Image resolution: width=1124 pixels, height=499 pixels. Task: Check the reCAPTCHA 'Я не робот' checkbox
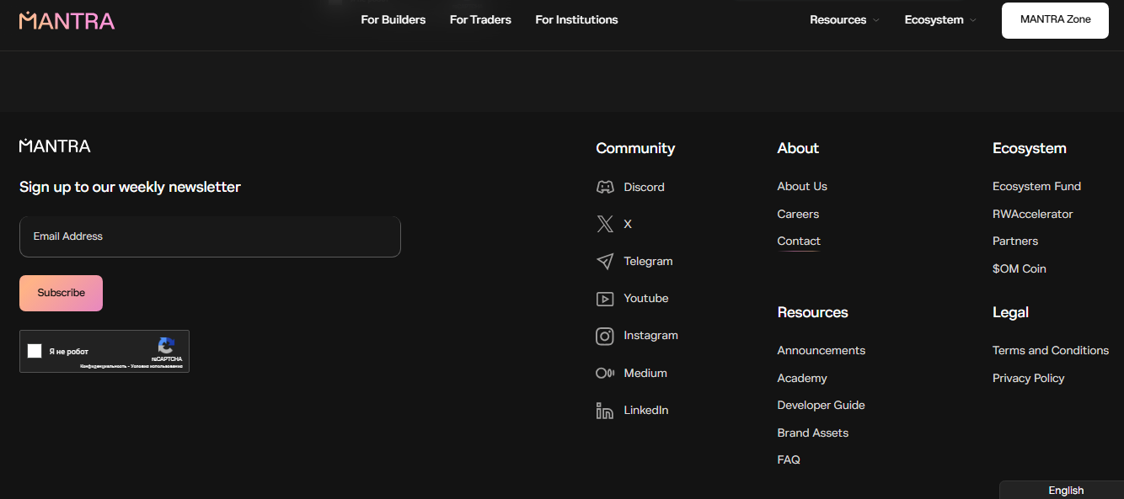pyautogui.click(x=35, y=351)
